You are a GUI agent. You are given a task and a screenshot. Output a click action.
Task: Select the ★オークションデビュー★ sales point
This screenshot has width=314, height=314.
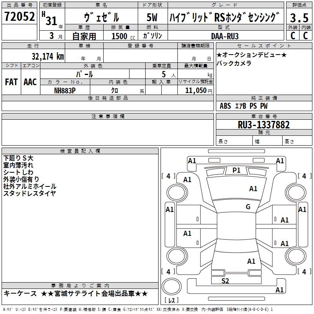coord(252,55)
